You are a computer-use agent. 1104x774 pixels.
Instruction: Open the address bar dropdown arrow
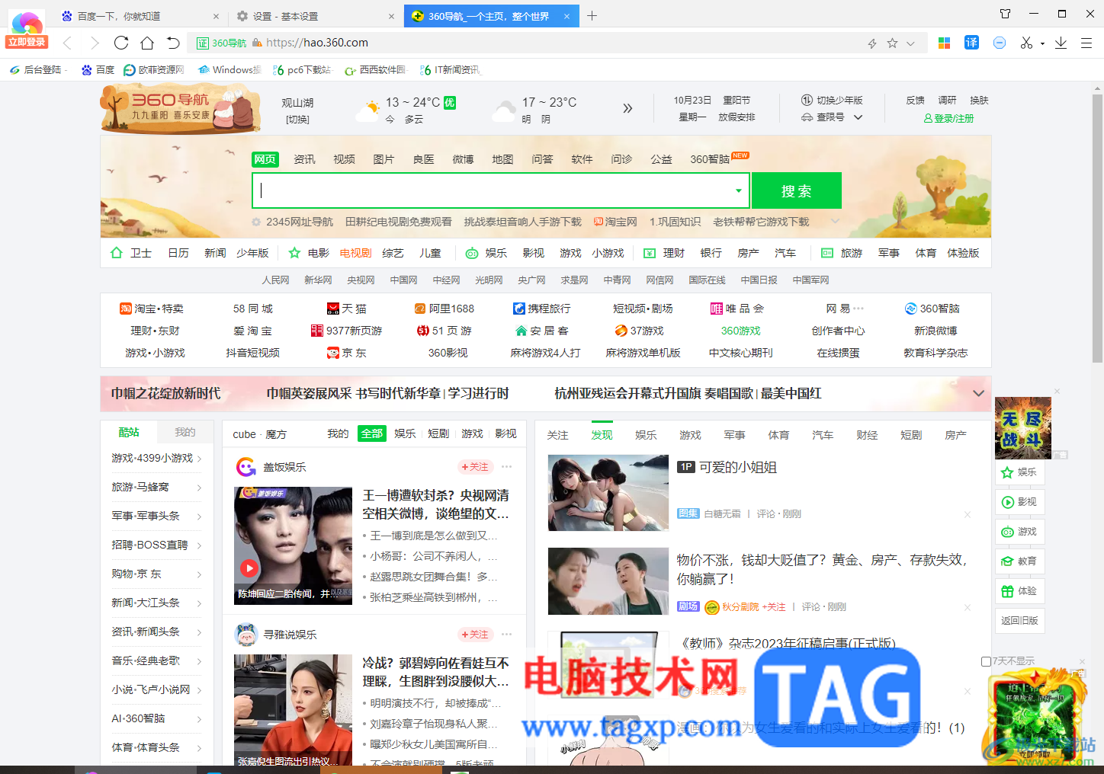coord(910,43)
